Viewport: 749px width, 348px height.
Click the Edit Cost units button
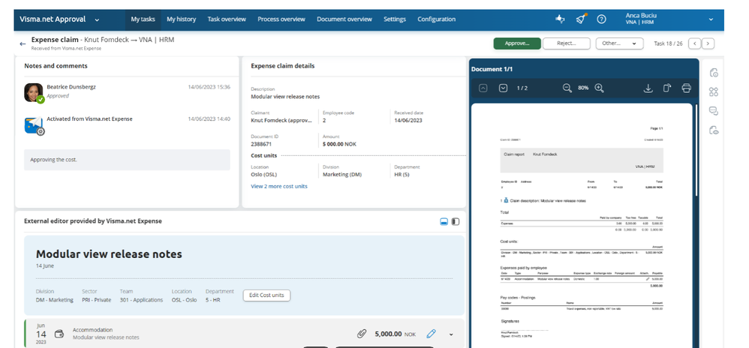(266, 295)
